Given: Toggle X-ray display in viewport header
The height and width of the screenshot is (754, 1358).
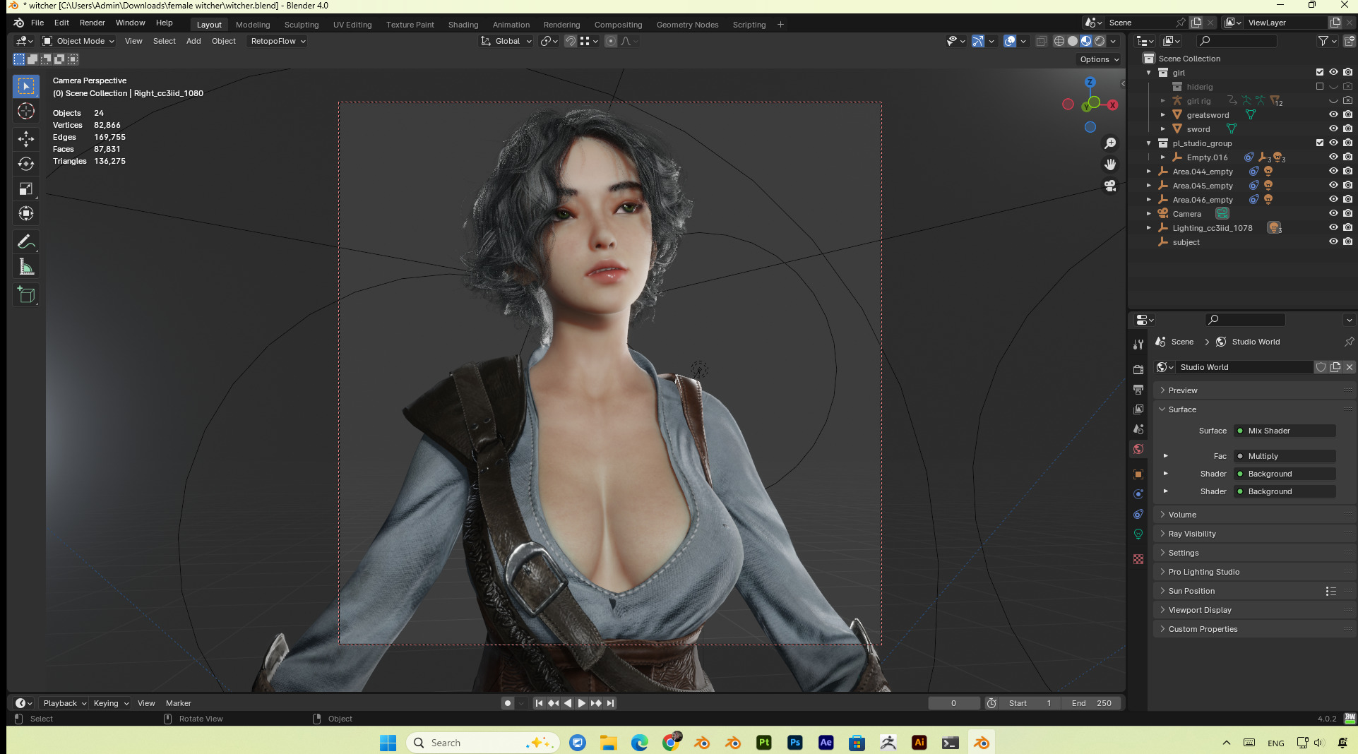Looking at the screenshot, I should coord(1041,41).
